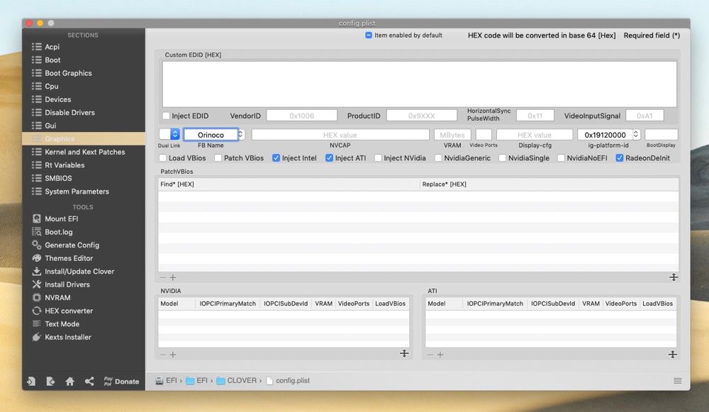
Task: Open the list menu icon at bottom right
Action: (x=677, y=380)
